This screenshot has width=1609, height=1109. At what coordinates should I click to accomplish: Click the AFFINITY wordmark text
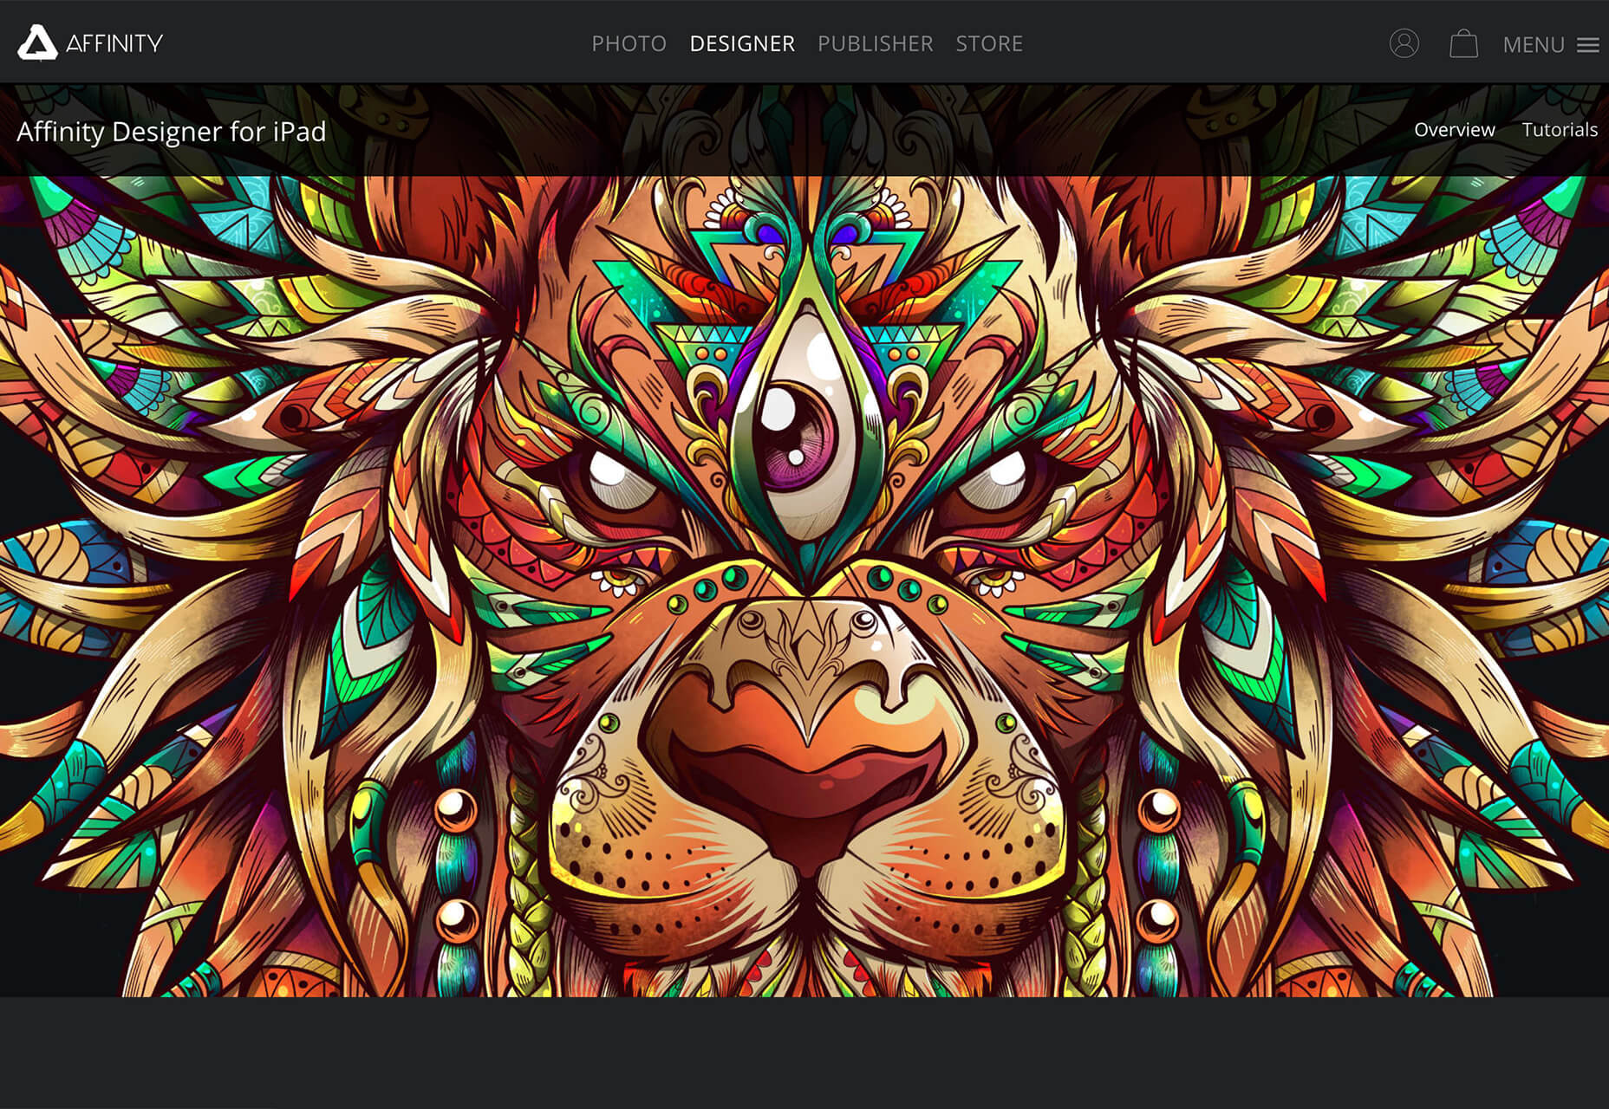[x=114, y=43]
